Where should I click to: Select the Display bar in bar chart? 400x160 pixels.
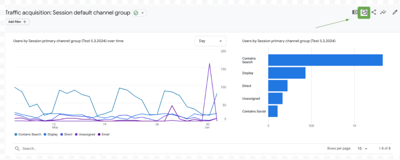click(287, 73)
